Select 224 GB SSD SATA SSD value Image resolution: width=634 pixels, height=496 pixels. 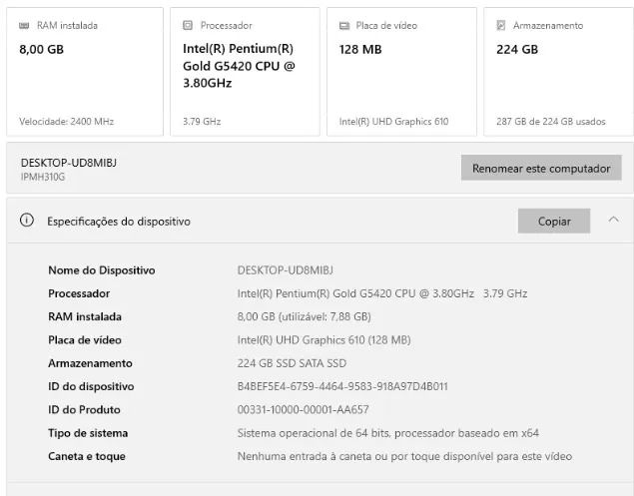[292, 363]
